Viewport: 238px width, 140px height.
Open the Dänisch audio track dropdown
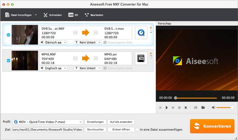tap(54, 42)
